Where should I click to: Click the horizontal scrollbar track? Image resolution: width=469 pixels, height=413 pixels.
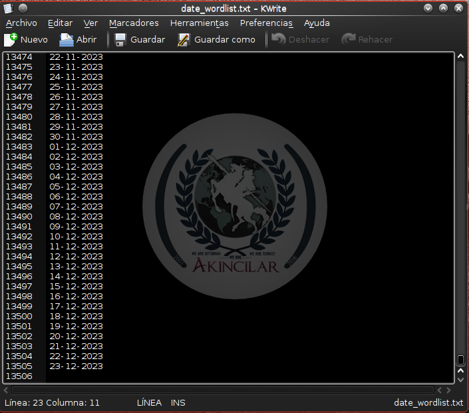click(223, 390)
